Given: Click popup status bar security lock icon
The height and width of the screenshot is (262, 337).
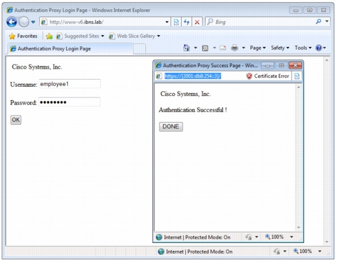Looking at the screenshot, I should pyautogui.click(x=249, y=237).
